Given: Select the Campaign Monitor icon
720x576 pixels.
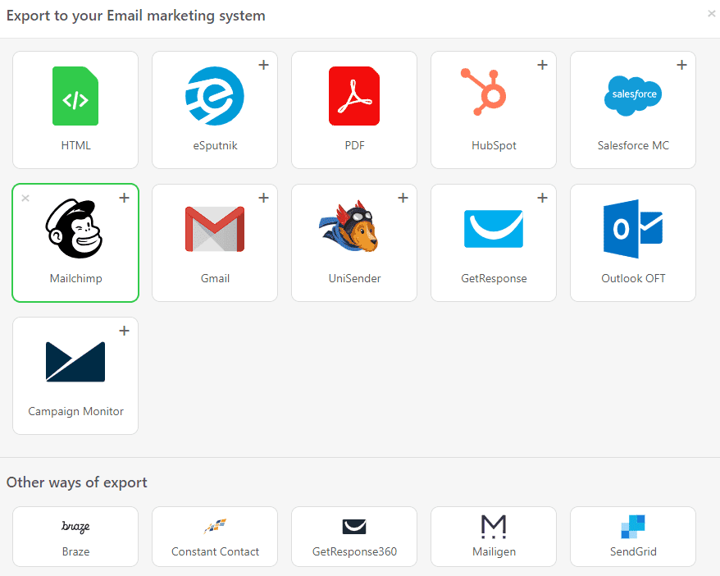Looking at the screenshot, I should click(x=75, y=361).
